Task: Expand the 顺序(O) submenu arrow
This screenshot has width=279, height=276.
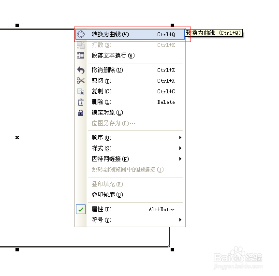Action: click(180, 137)
